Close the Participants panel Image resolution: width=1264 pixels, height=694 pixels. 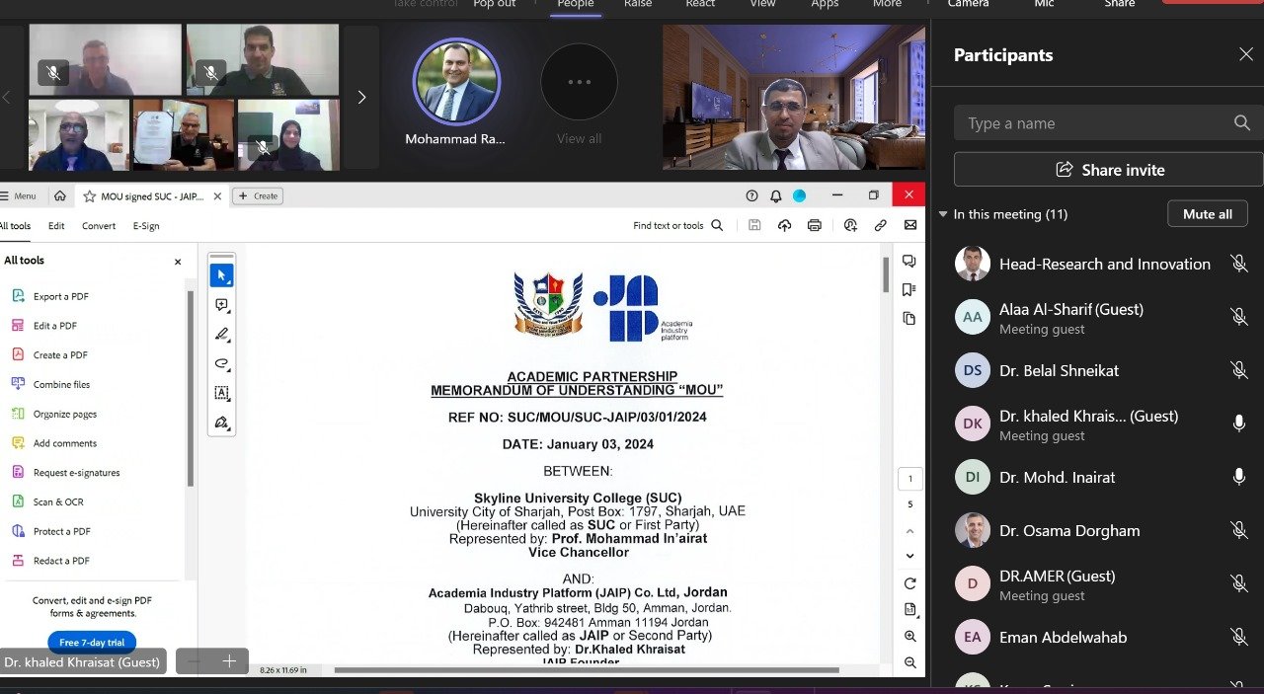[x=1246, y=54]
